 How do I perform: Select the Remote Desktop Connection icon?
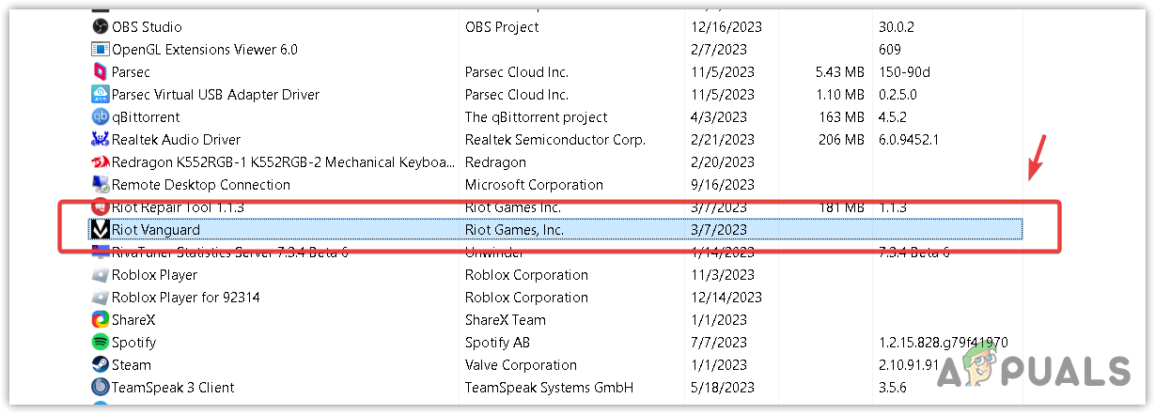point(101,185)
